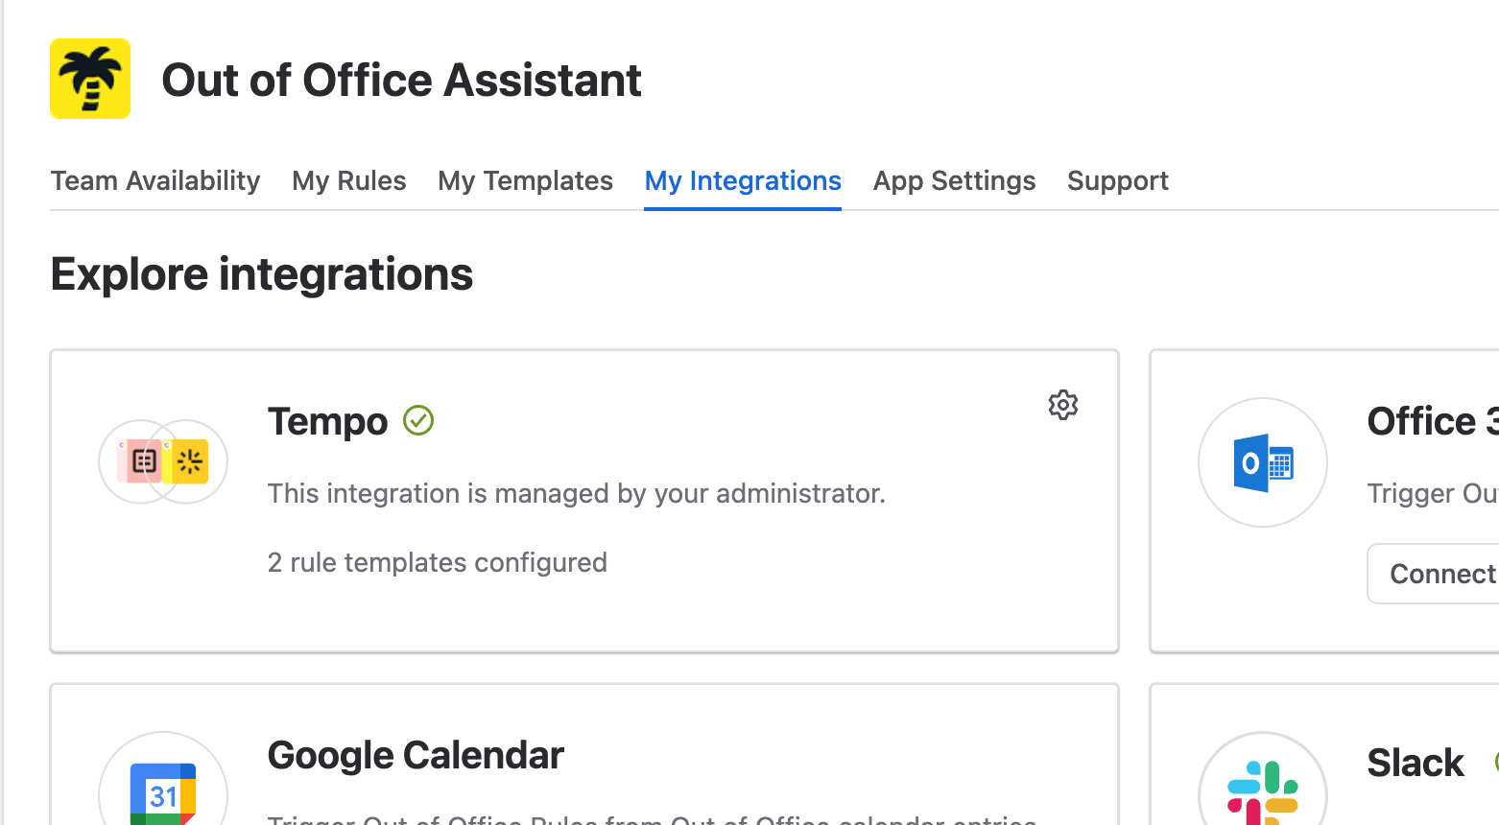Switch to the Support tab
The width and height of the screenshot is (1499, 825).
pos(1117,180)
